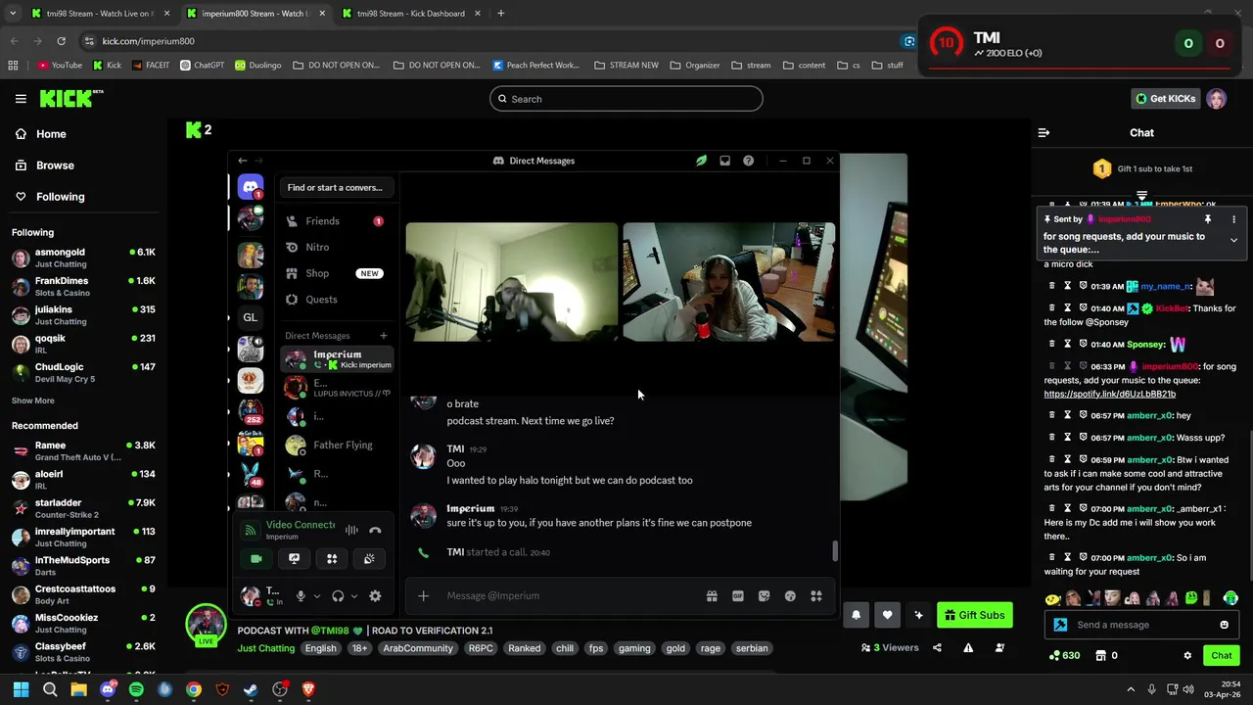Go to Kick Home
1253x705 pixels.
pos(41,134)
